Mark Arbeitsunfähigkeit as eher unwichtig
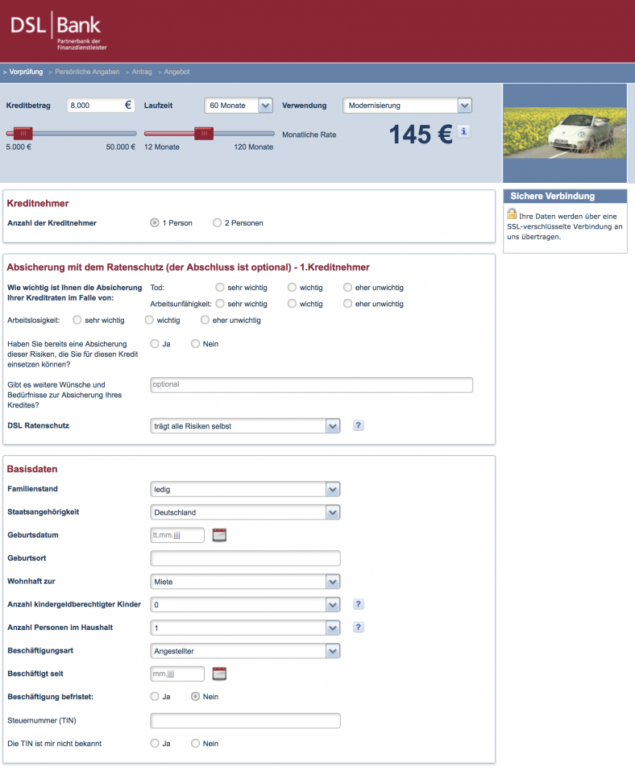The height and width of the screenshot is (771, 635). (x=348, y=304)
